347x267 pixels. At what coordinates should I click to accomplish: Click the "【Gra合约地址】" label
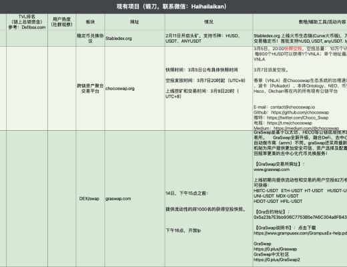click(x=272, y=212)
